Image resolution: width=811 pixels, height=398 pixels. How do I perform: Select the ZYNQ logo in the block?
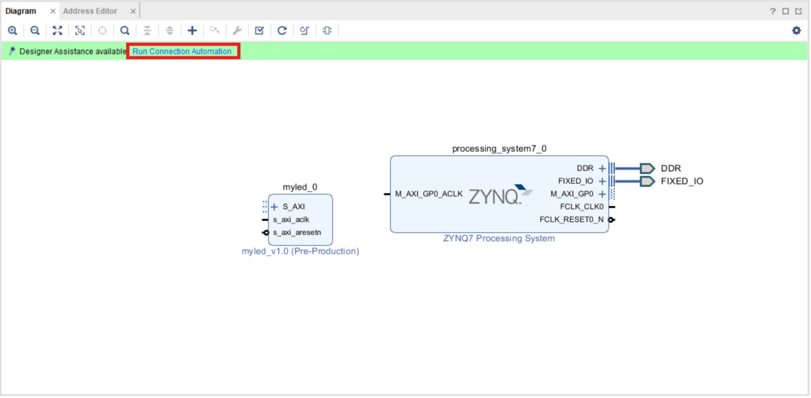pyautogui.click(x=501, y=195)
